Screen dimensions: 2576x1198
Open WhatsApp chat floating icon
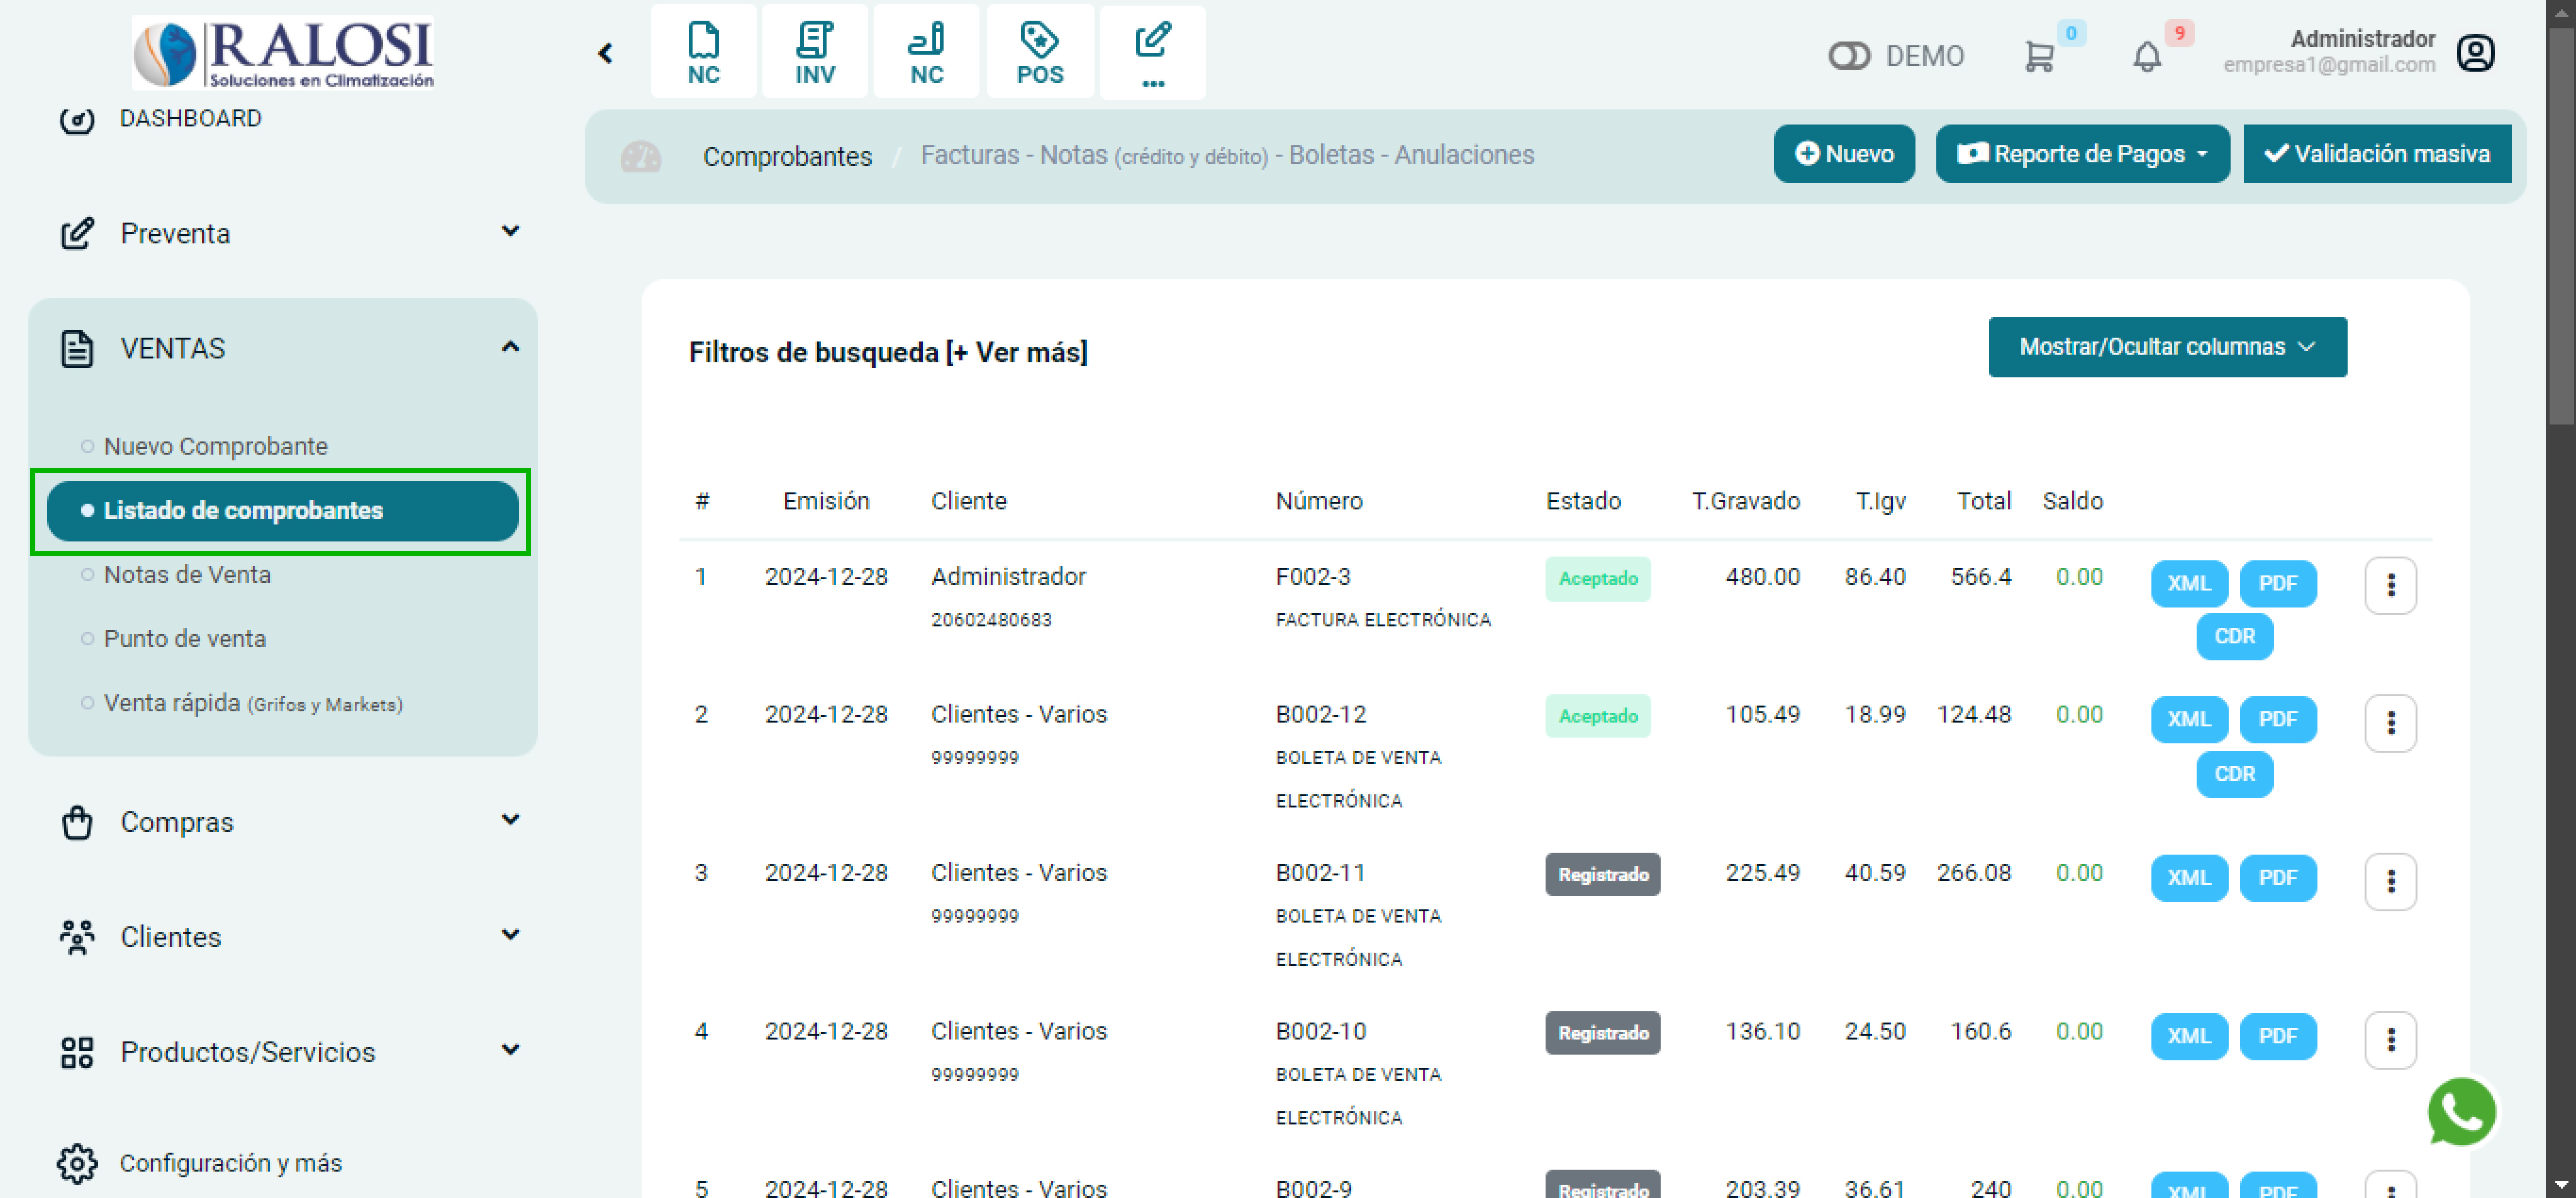coord(2461,1112)
